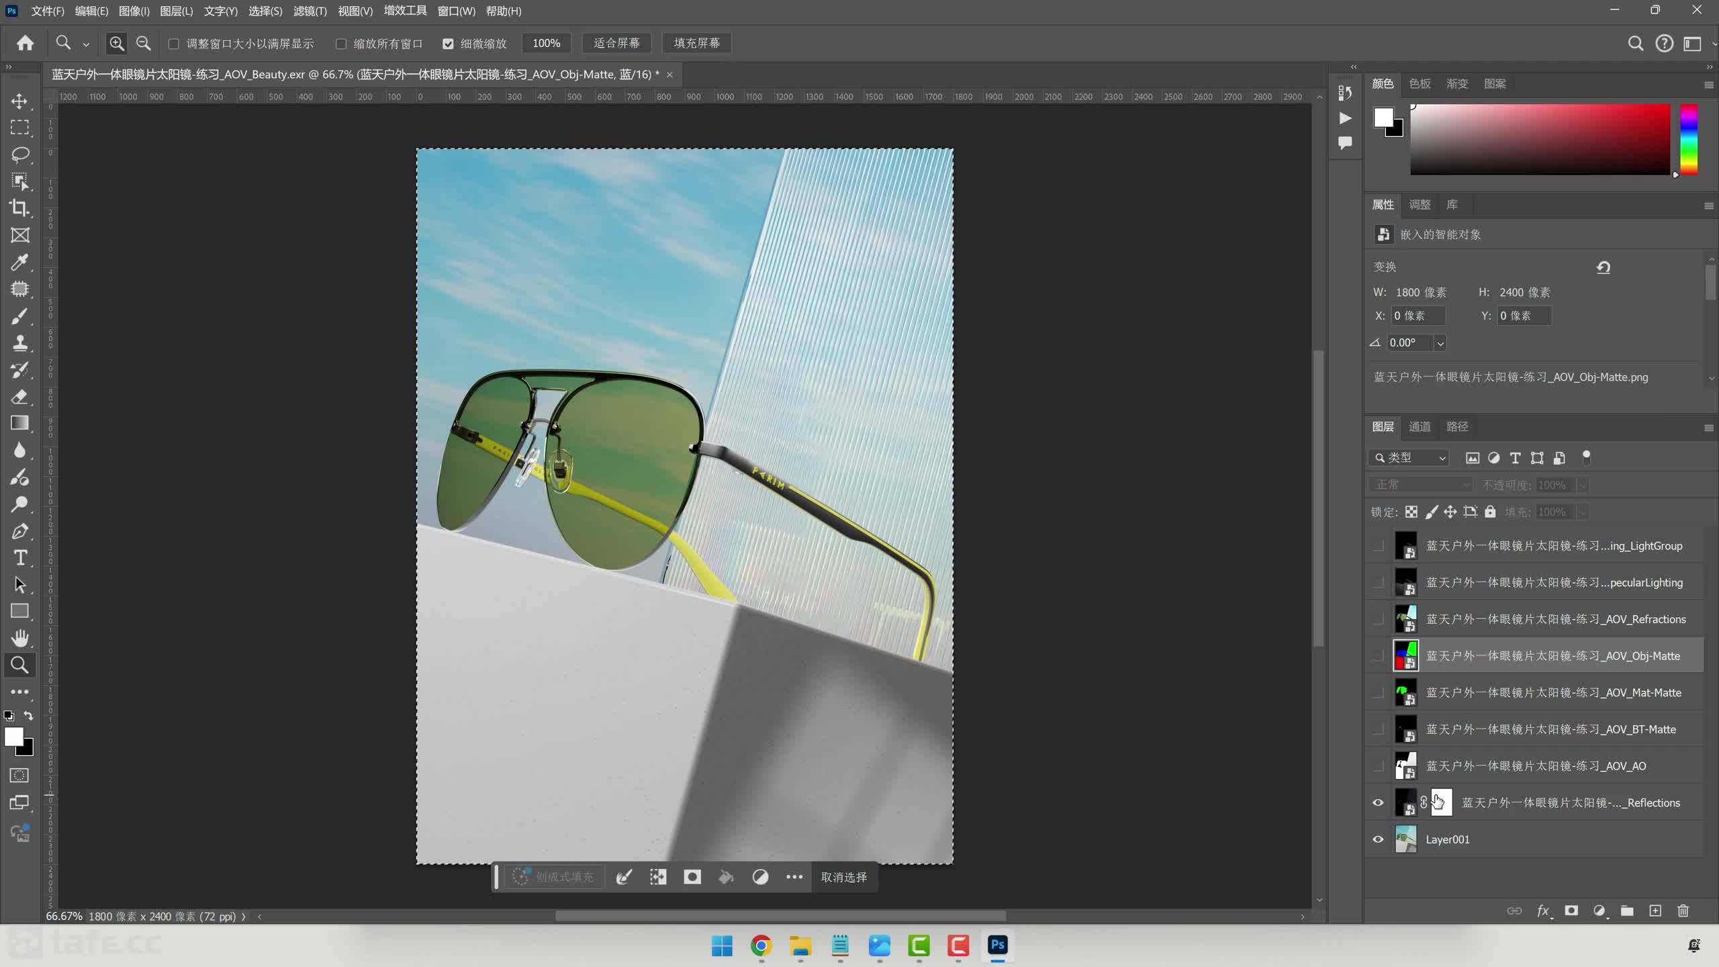
Task: Select the Crop tool
Action: 19,208
